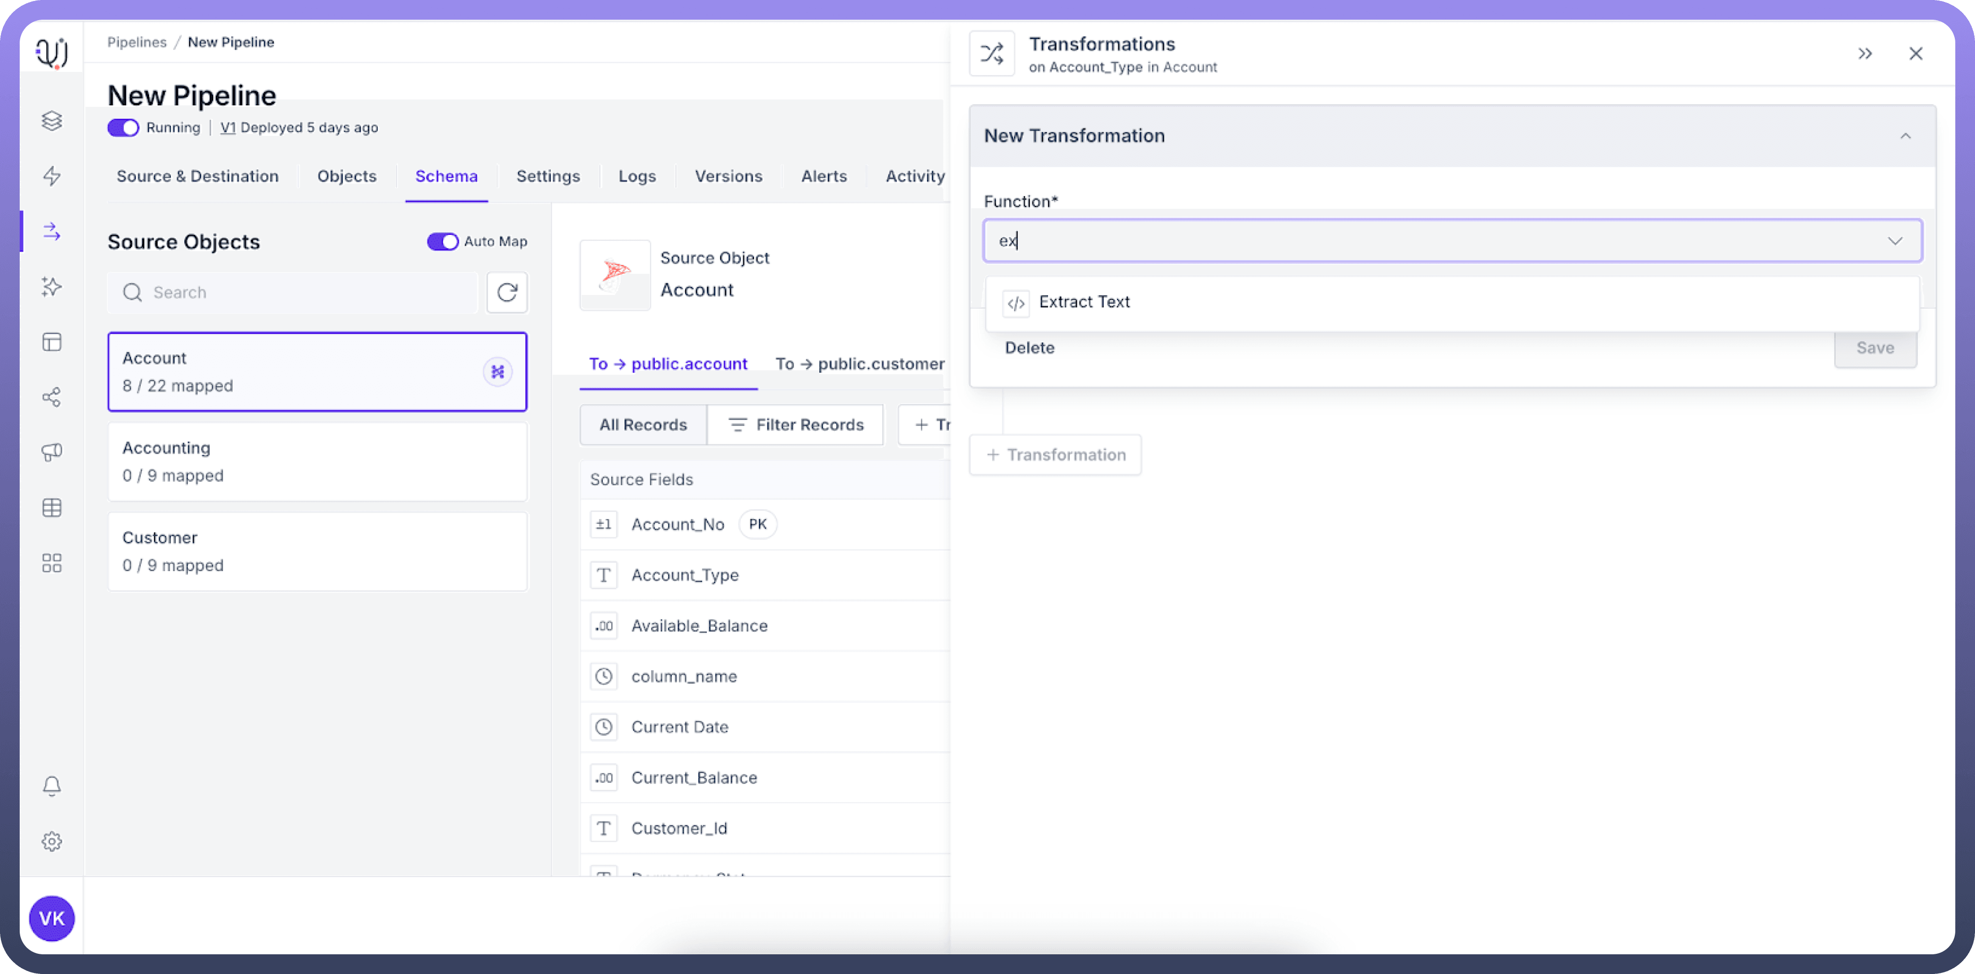Select Extract Text from dropdown list

tap(1084, 302)
